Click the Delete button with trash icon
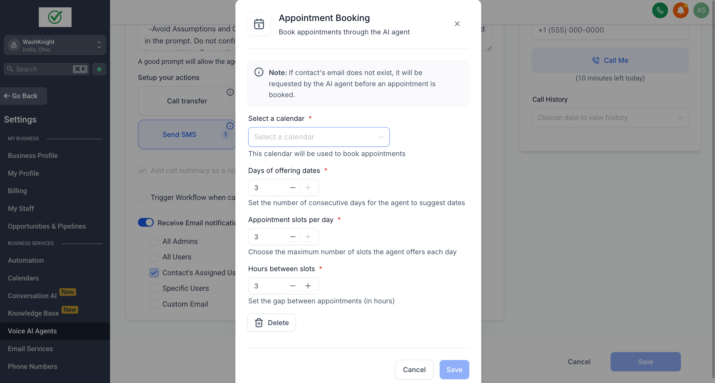The height and width of the screenshot is (383, 715). coord(271,323)
